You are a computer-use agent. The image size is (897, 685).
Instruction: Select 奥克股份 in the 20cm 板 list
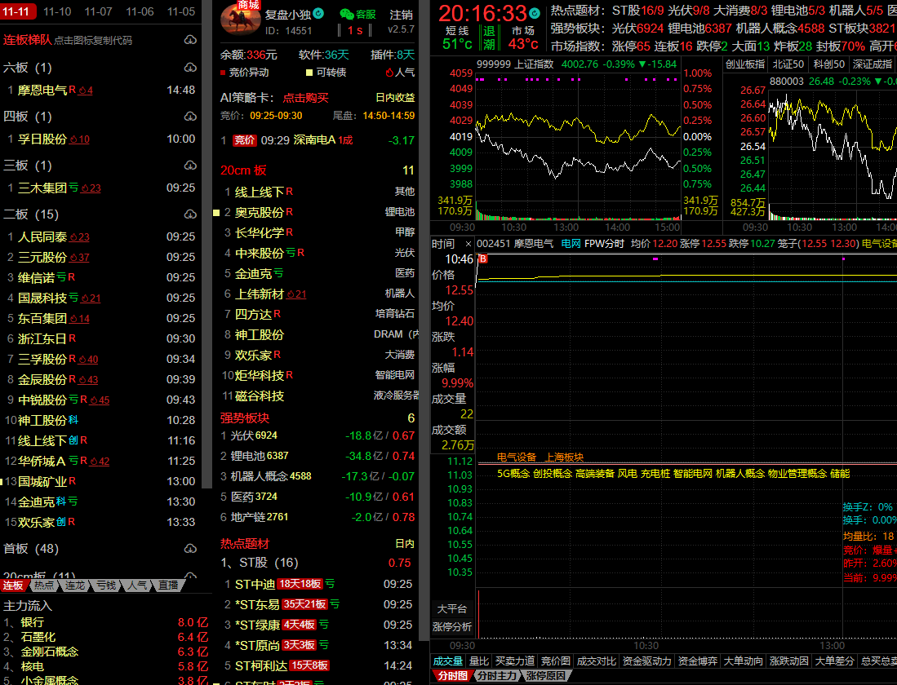[x=260, y=212]
